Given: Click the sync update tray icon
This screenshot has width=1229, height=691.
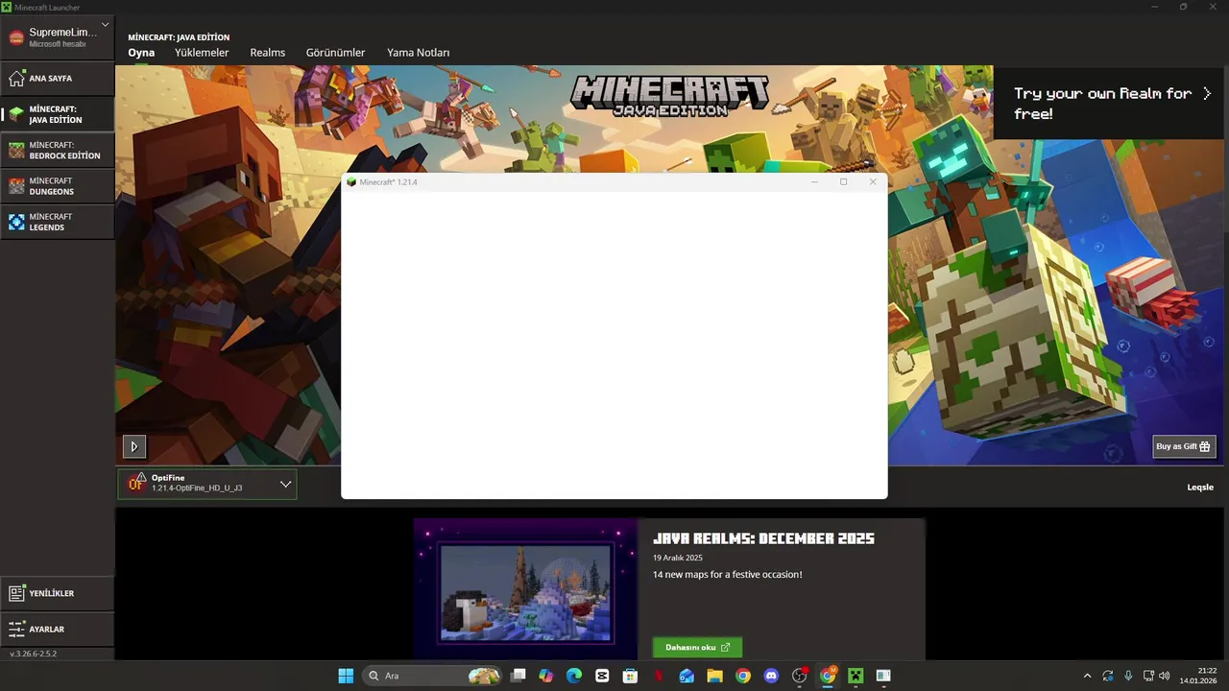Looking at the screenshot, I should click(1108, 676).
